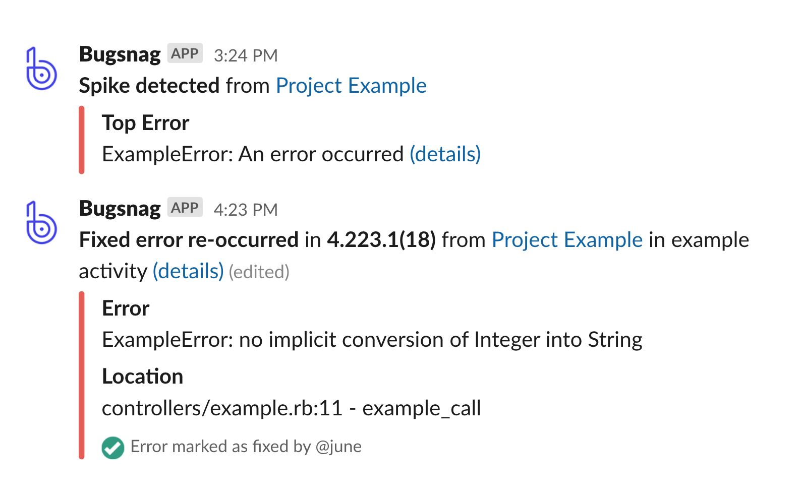802x499 pixels.
Task: Open the details link after 'An error occurred'
Action: (445, 154)
